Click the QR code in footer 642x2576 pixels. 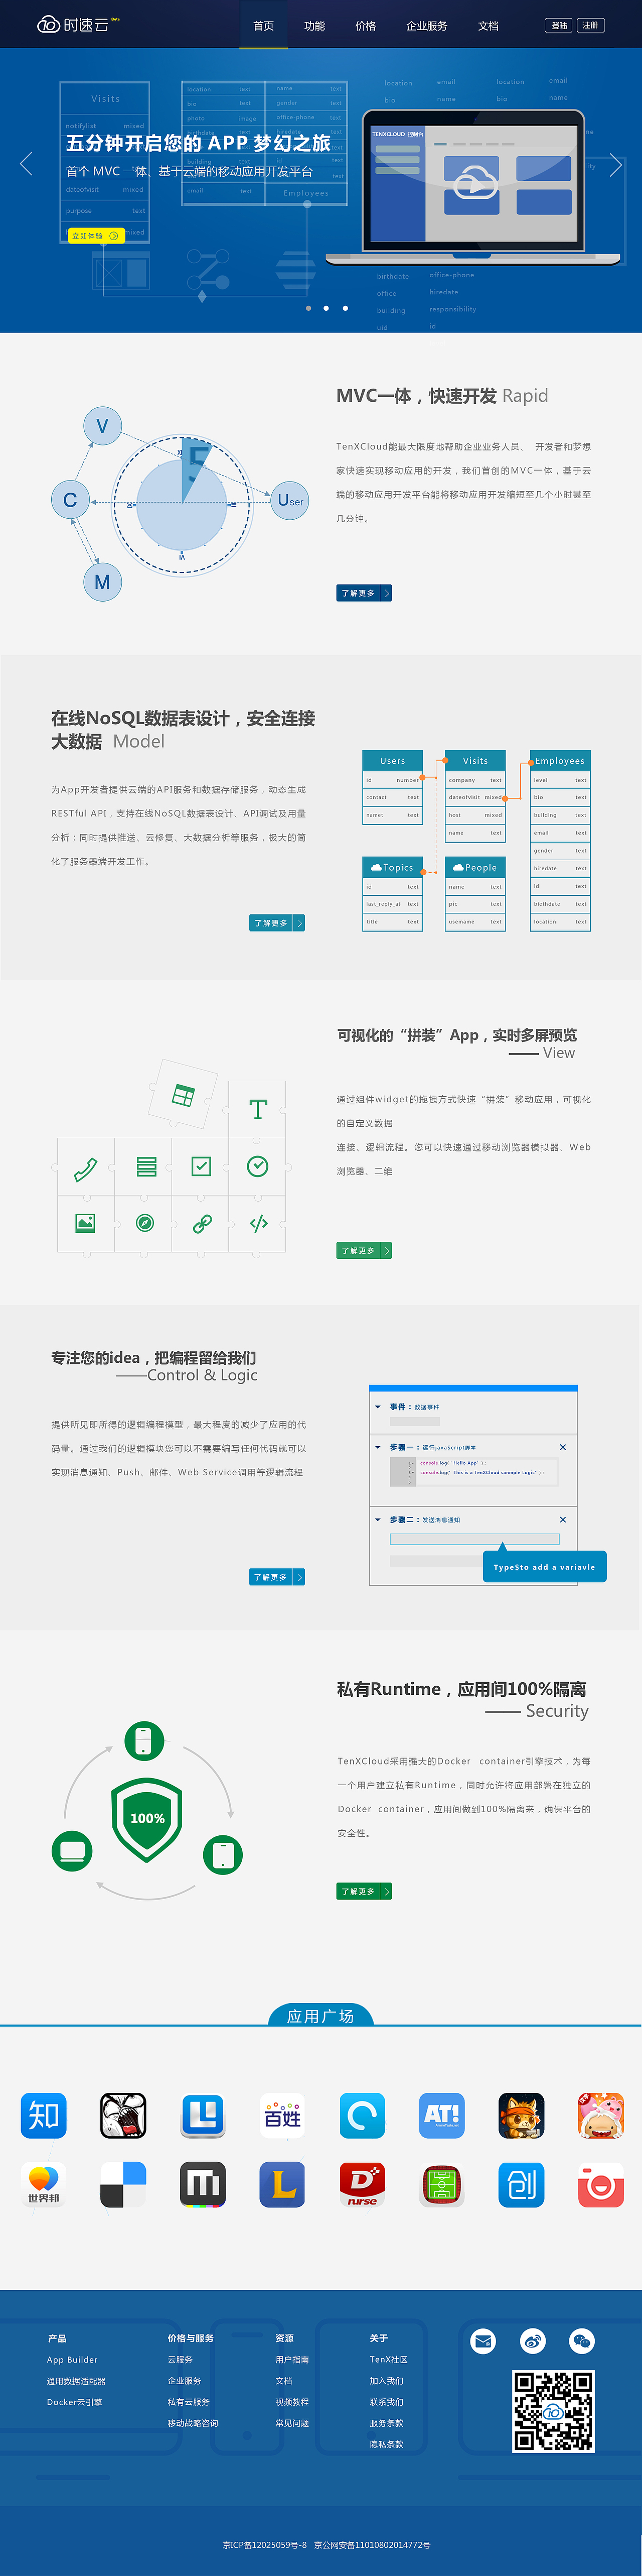553,2411
